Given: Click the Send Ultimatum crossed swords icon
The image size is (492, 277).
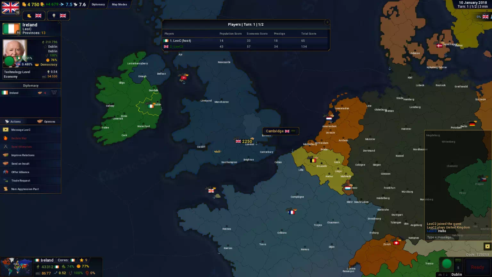Looking at the screenshot, I should (5, 147).
